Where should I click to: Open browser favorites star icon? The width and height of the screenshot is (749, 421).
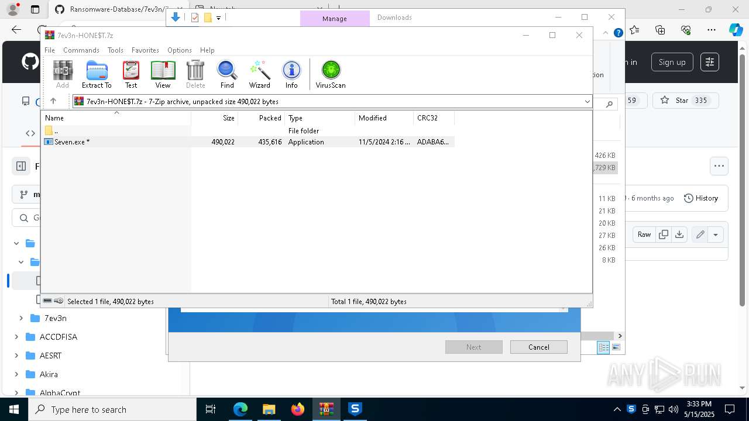tap(634, 30)
